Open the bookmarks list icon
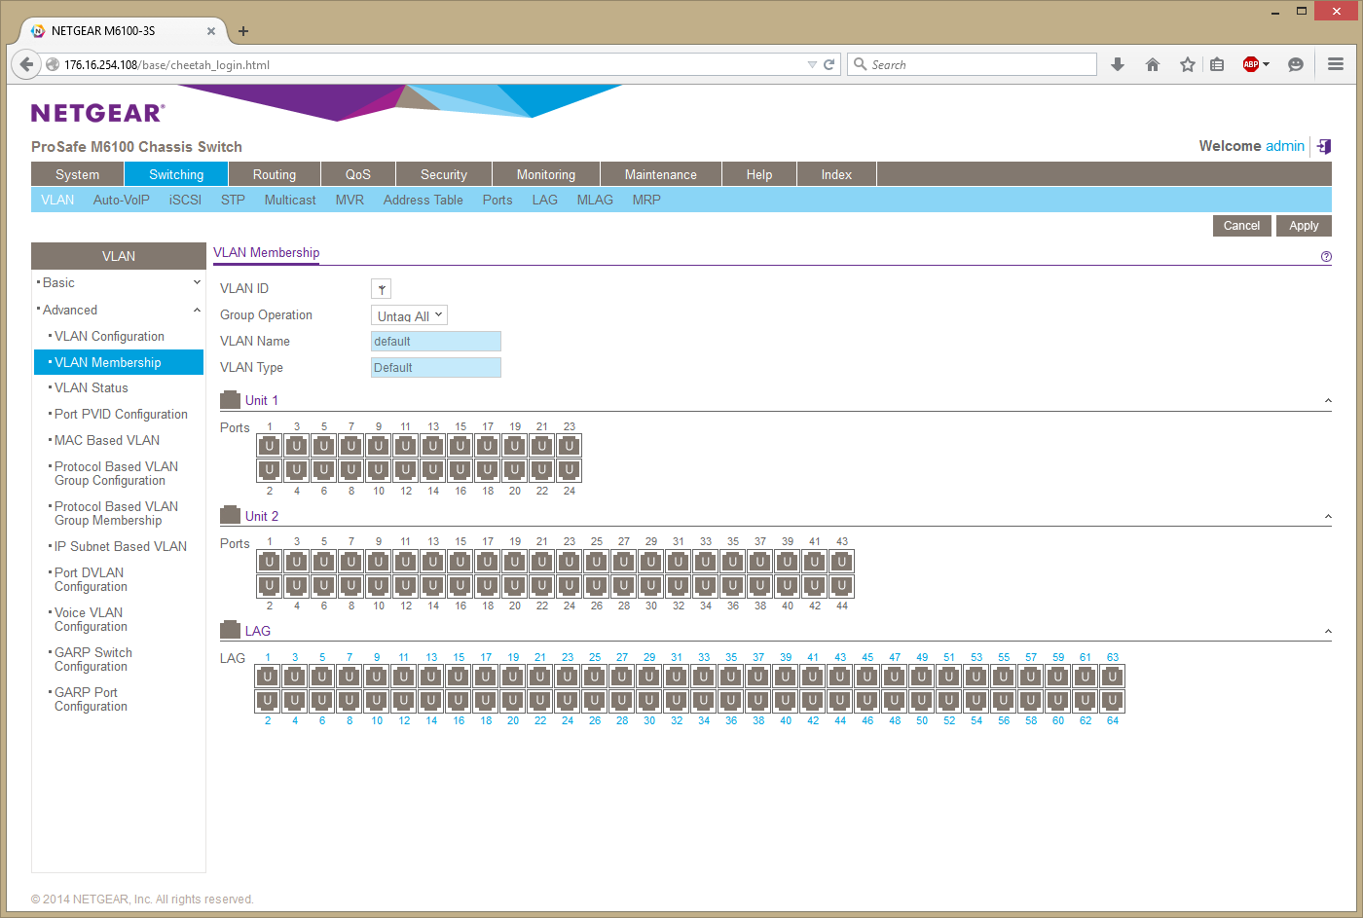 tap(1217, 64)
